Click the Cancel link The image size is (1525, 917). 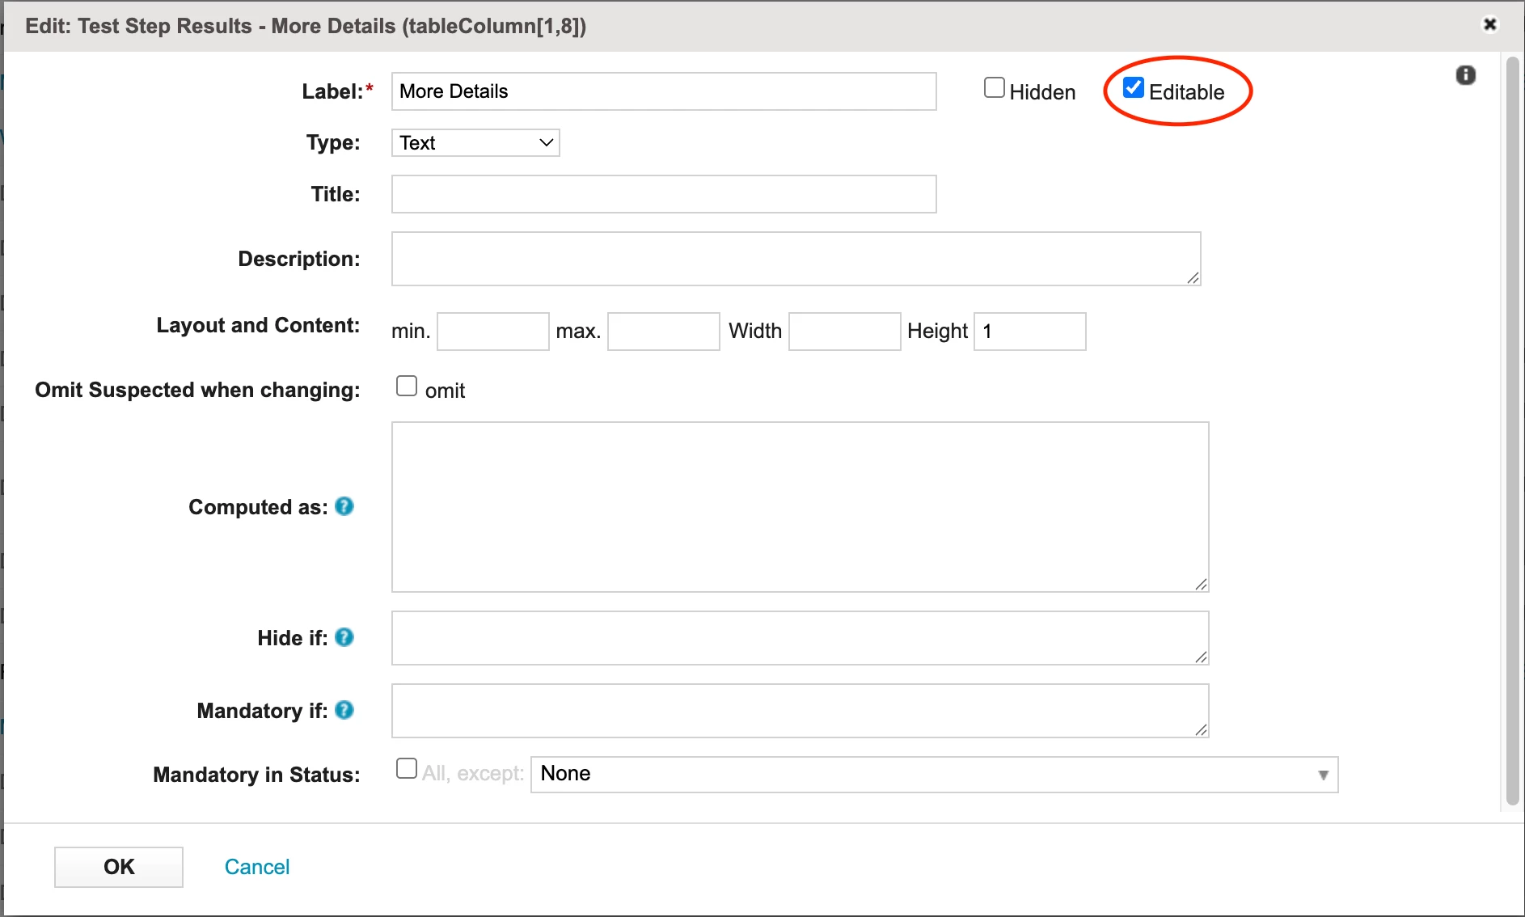click(x=257, y=867)
